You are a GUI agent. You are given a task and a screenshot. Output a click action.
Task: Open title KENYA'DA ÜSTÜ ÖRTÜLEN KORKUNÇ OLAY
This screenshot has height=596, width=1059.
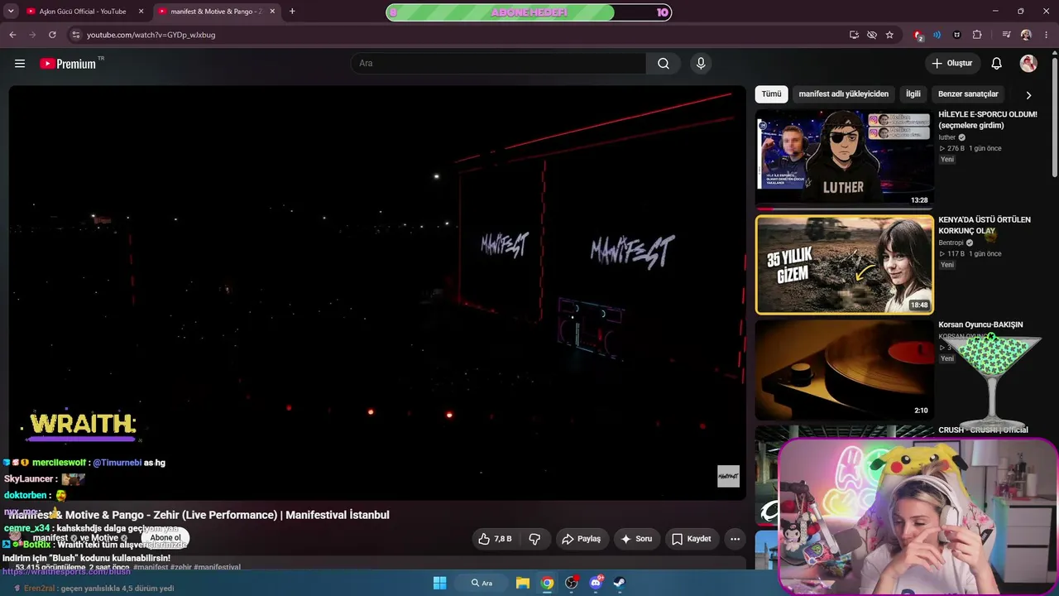coord(985,225)
